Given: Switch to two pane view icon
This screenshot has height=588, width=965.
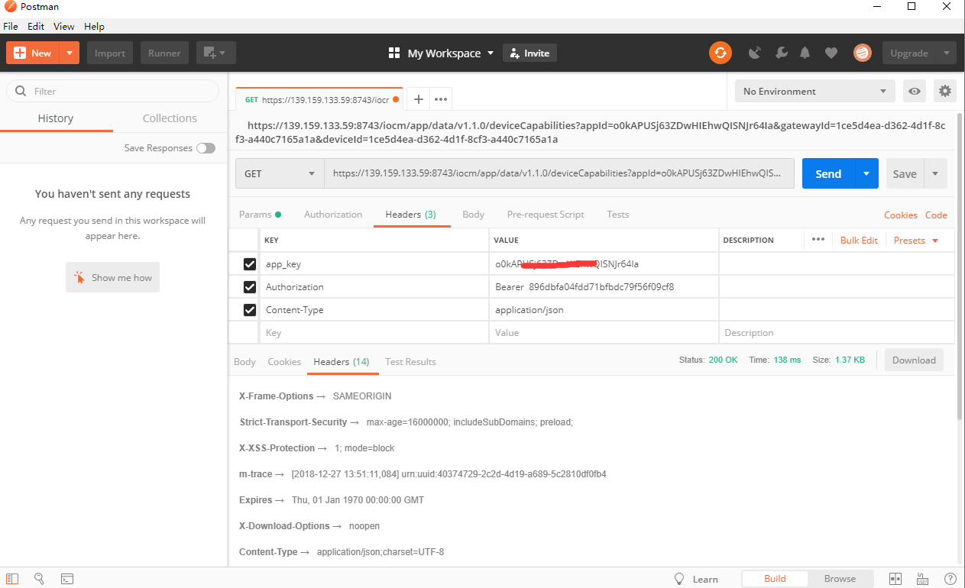Looking at the screenshot, I should pyautogui.click(x=895, y=579).
